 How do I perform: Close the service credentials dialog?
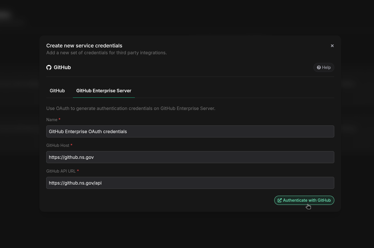332,46
